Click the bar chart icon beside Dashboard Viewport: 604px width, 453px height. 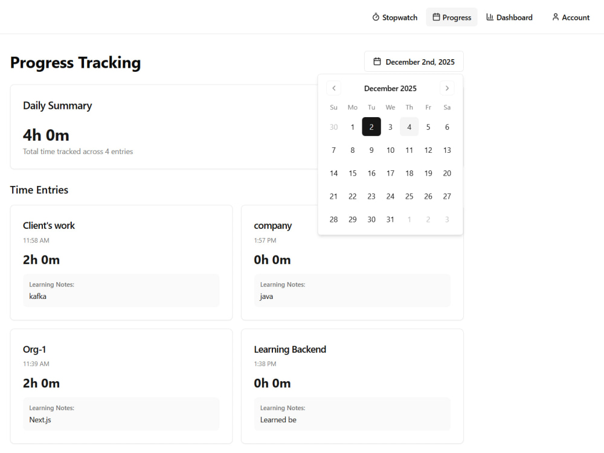click(x=490, y=17)
